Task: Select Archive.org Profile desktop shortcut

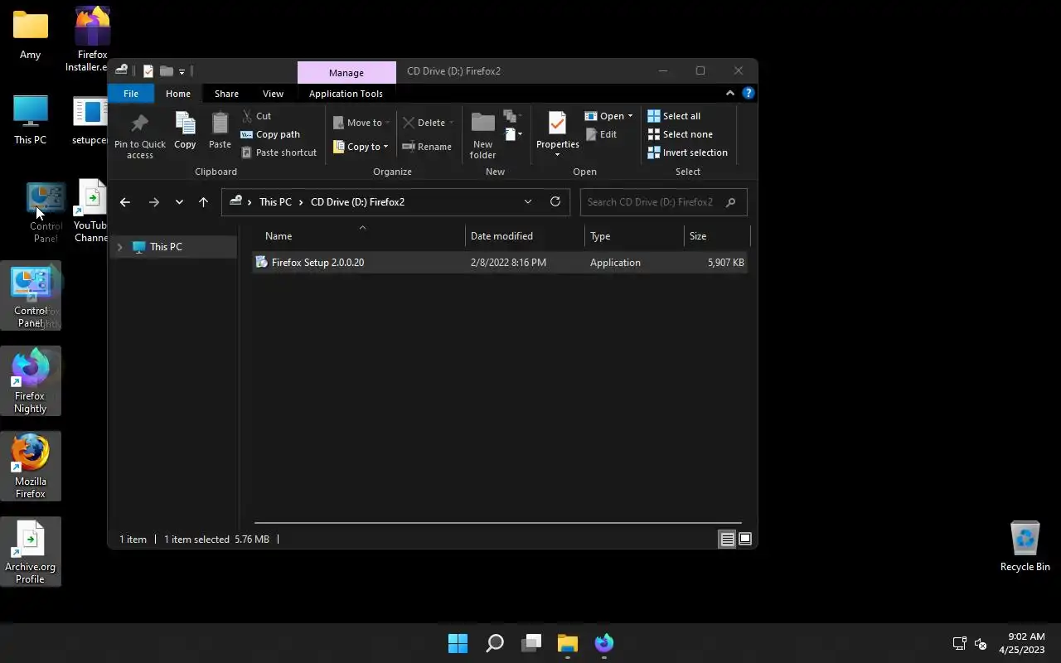Action: coord(31,552)
